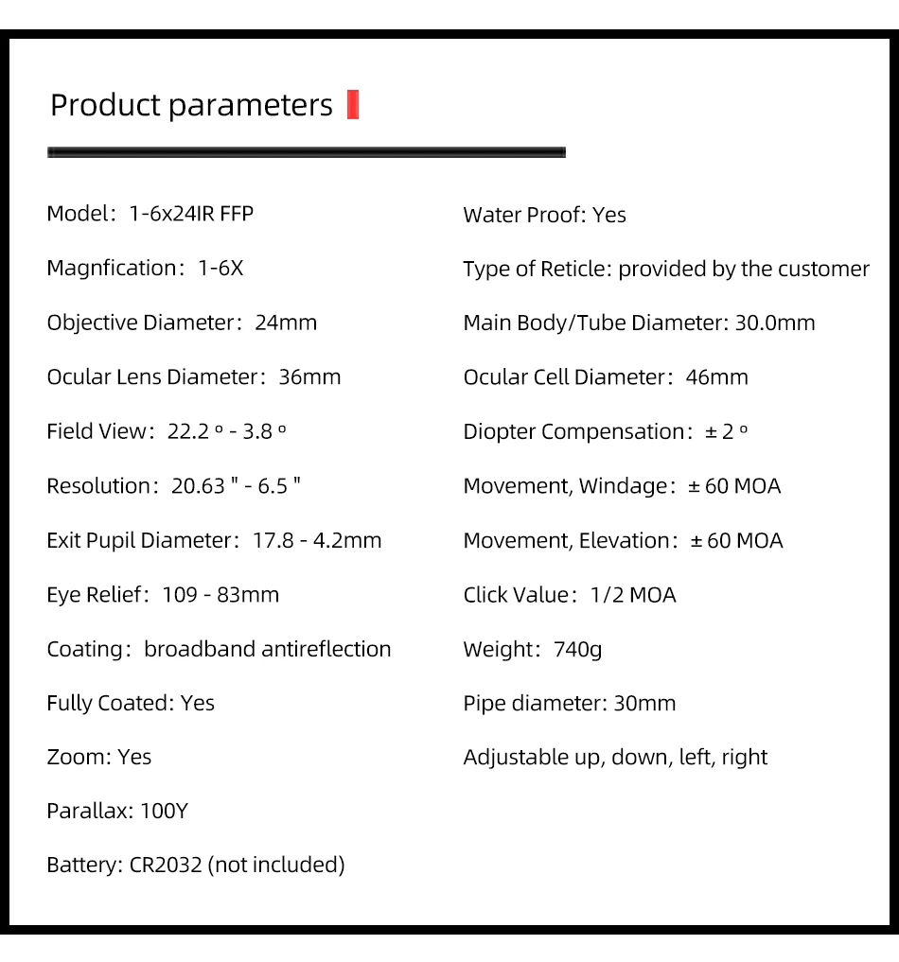The width and height of the screenshot is (899, 962).
Task: Click the Exit Pupil Diameter entry
Action: click(214, 540)
